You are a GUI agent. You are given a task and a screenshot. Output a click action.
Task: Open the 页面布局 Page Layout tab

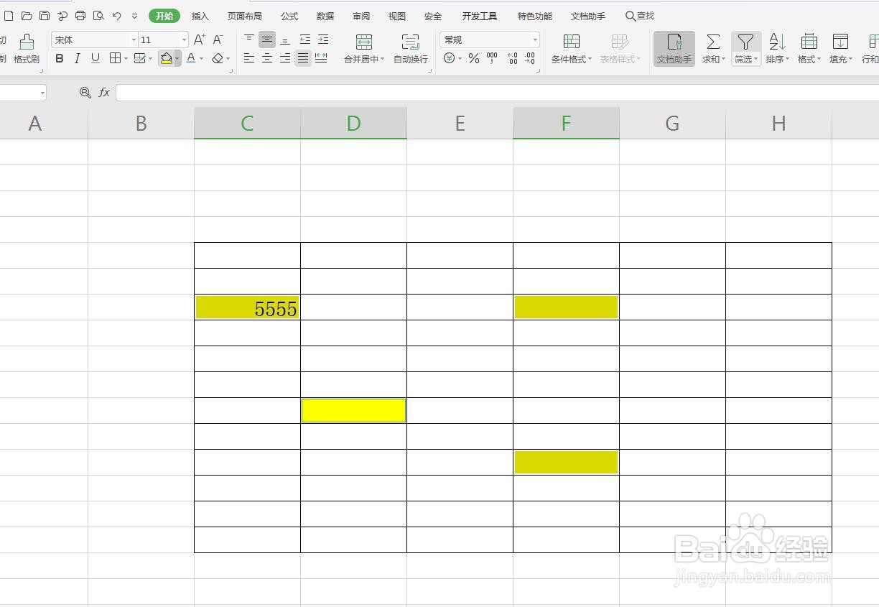tap(245, 16)
